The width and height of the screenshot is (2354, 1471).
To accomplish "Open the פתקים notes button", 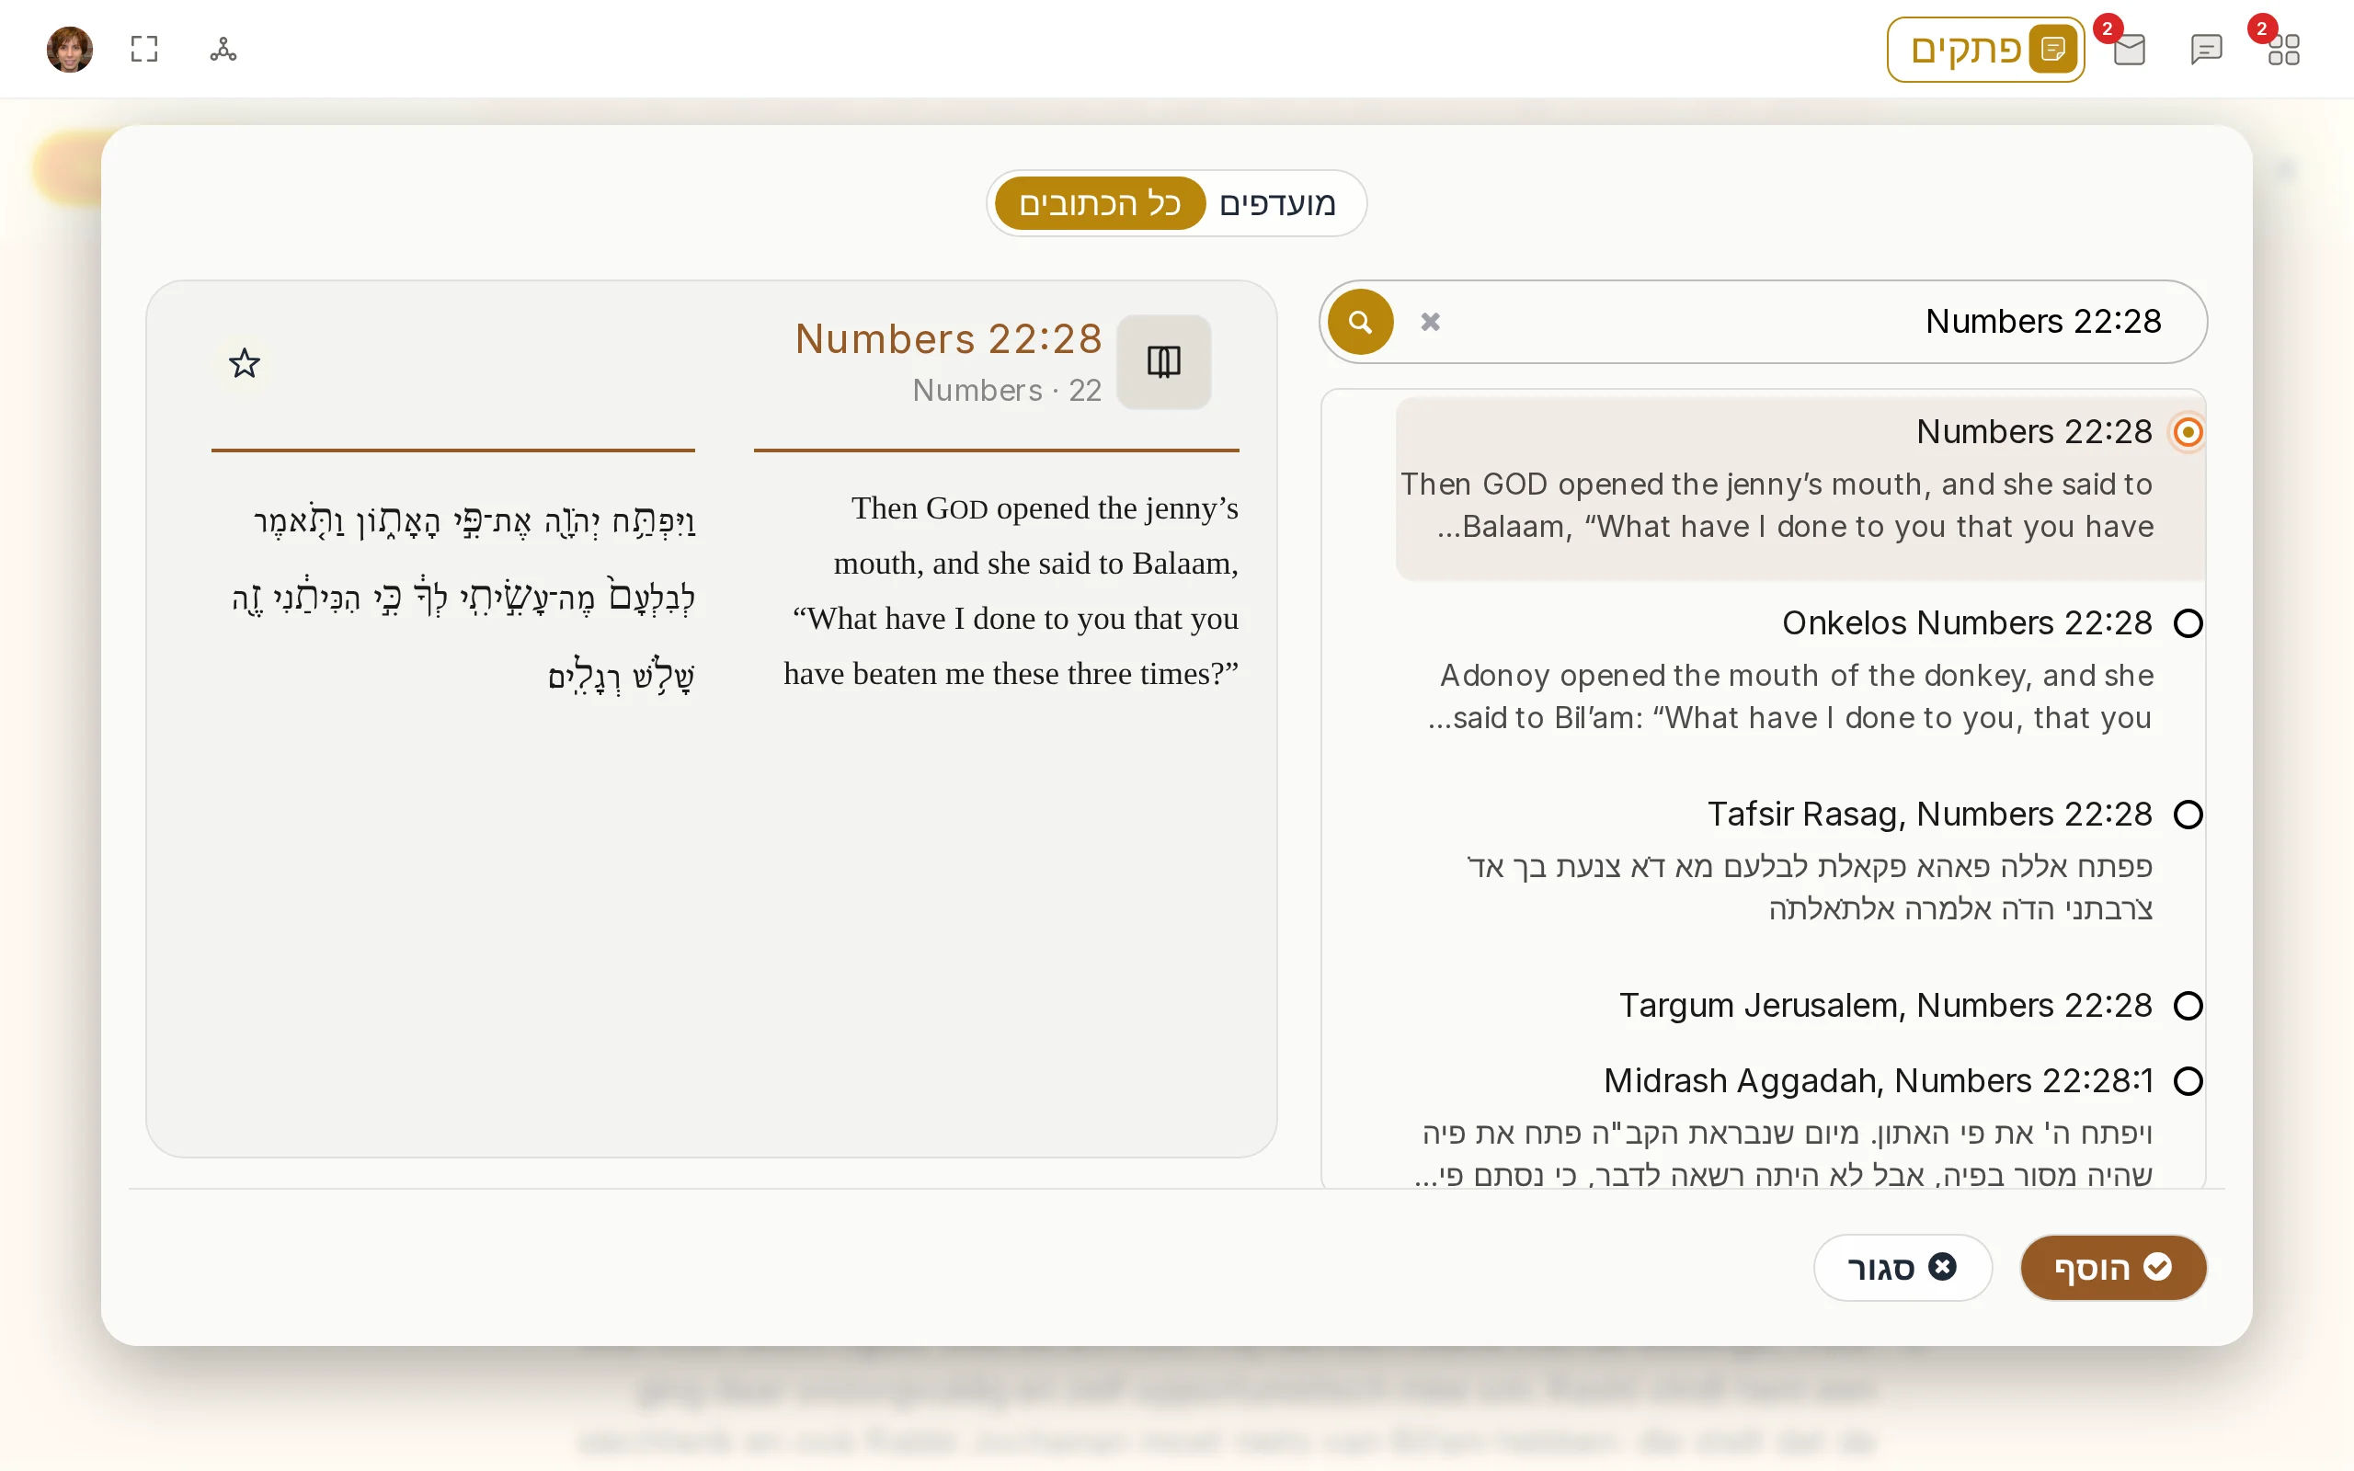I will click(x=1984, y=50).
